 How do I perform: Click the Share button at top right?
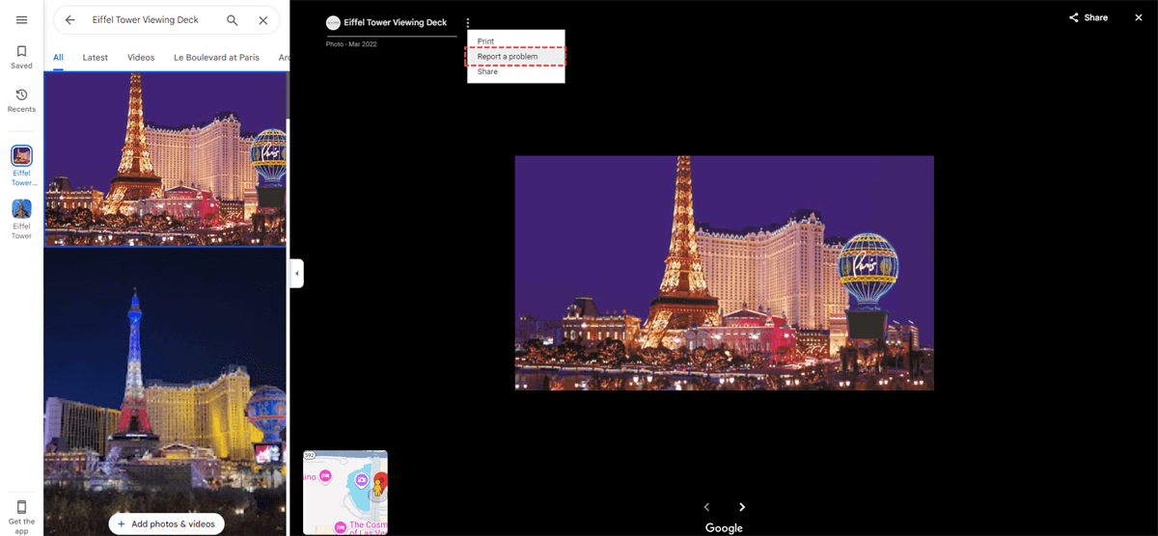(x=1089, y=17)
